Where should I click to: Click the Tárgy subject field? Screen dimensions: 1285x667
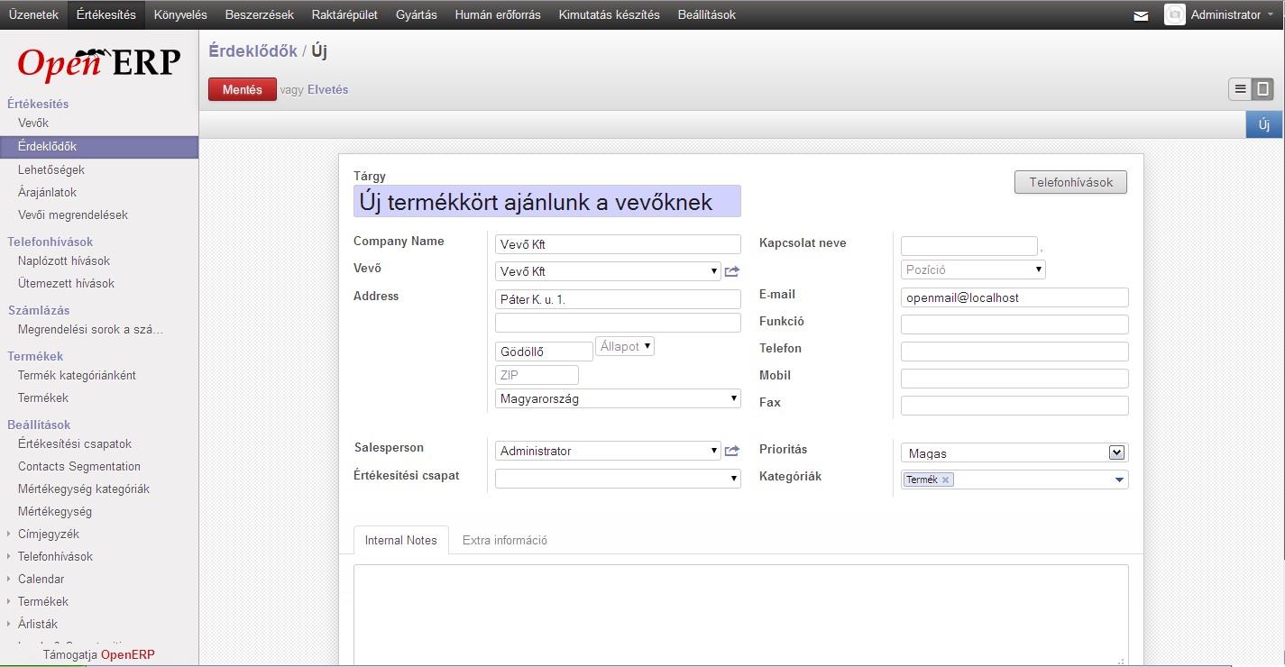(x=546, y=201)
